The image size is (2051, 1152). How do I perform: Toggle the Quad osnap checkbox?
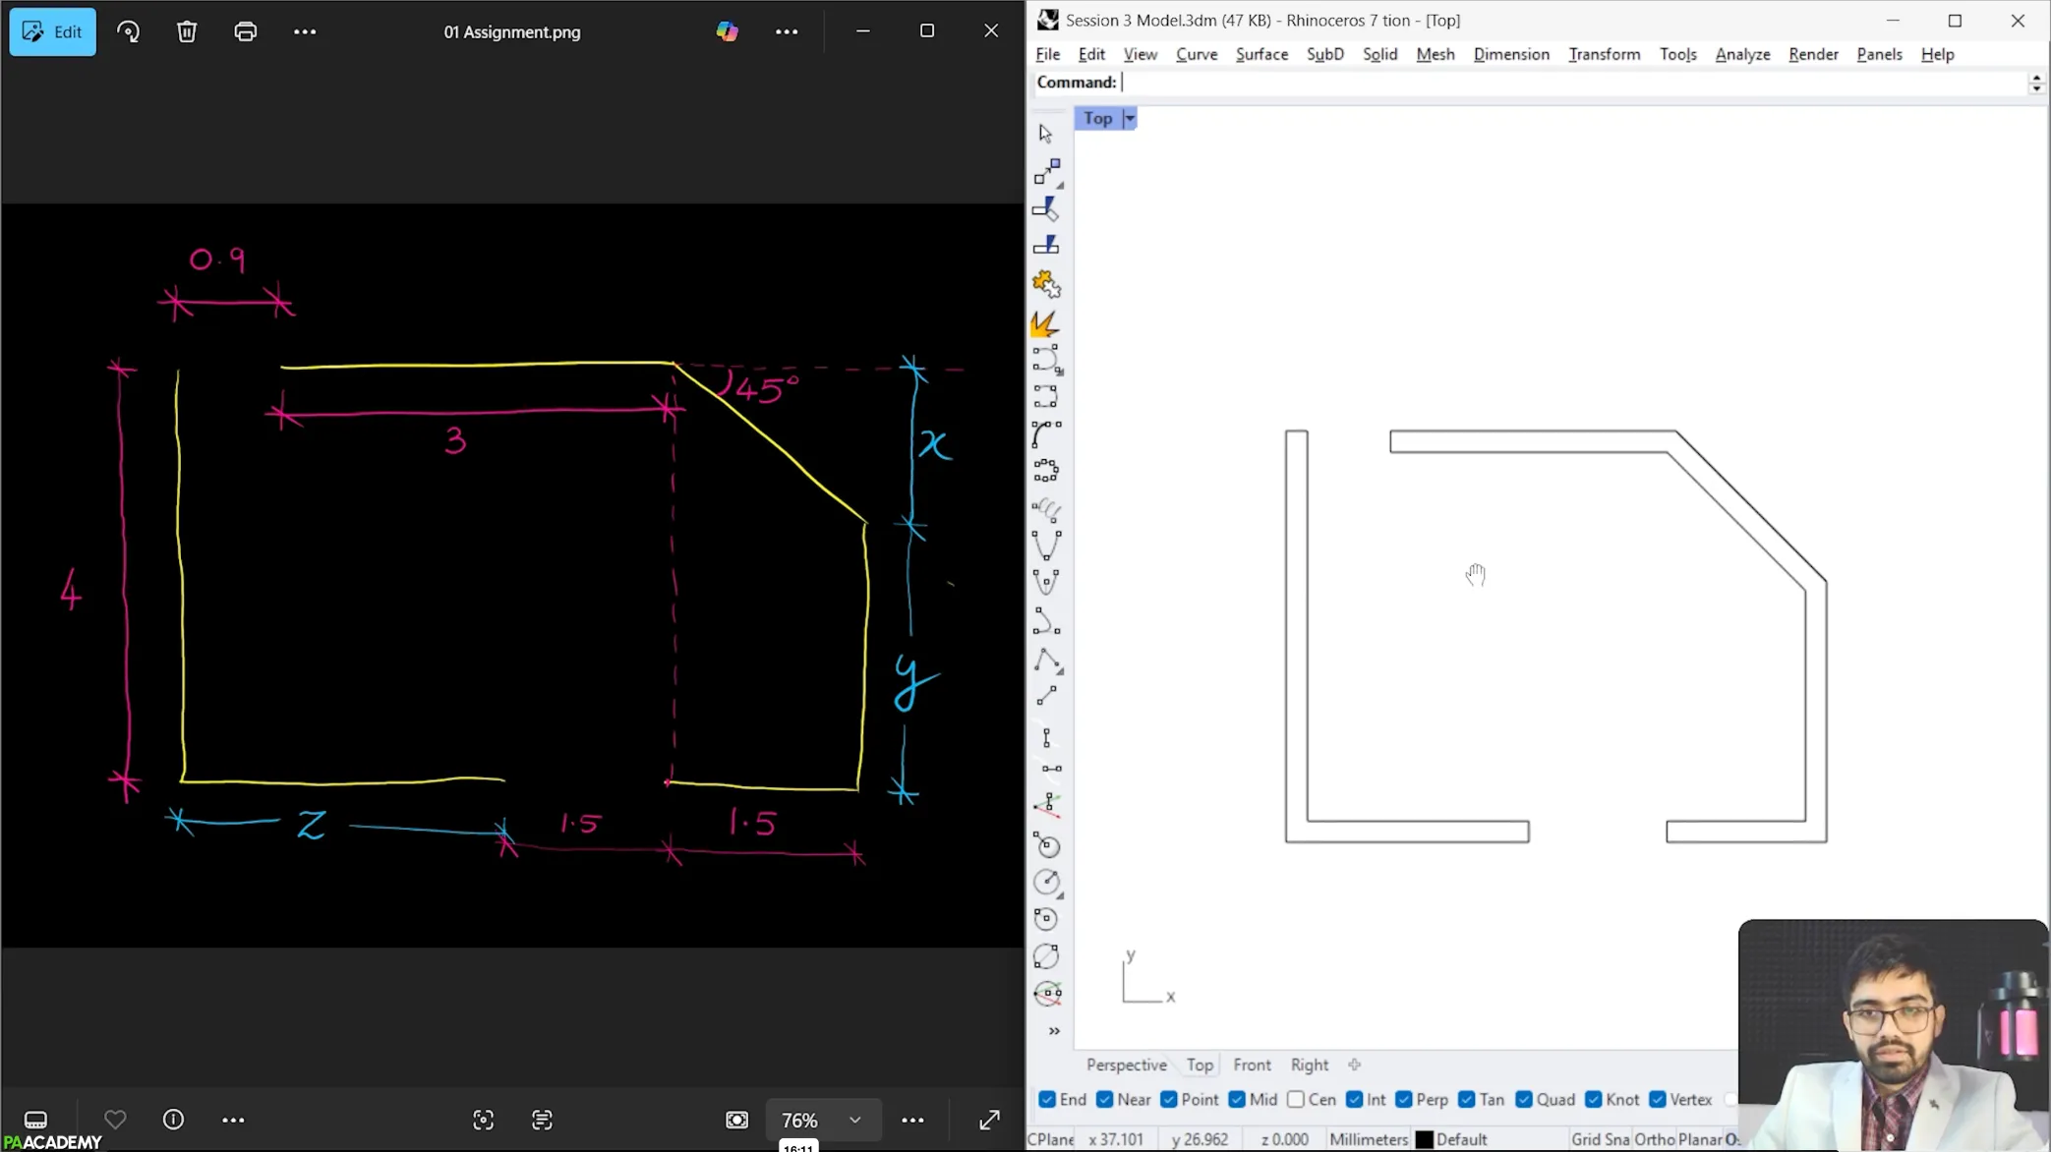(1524, 1099)
